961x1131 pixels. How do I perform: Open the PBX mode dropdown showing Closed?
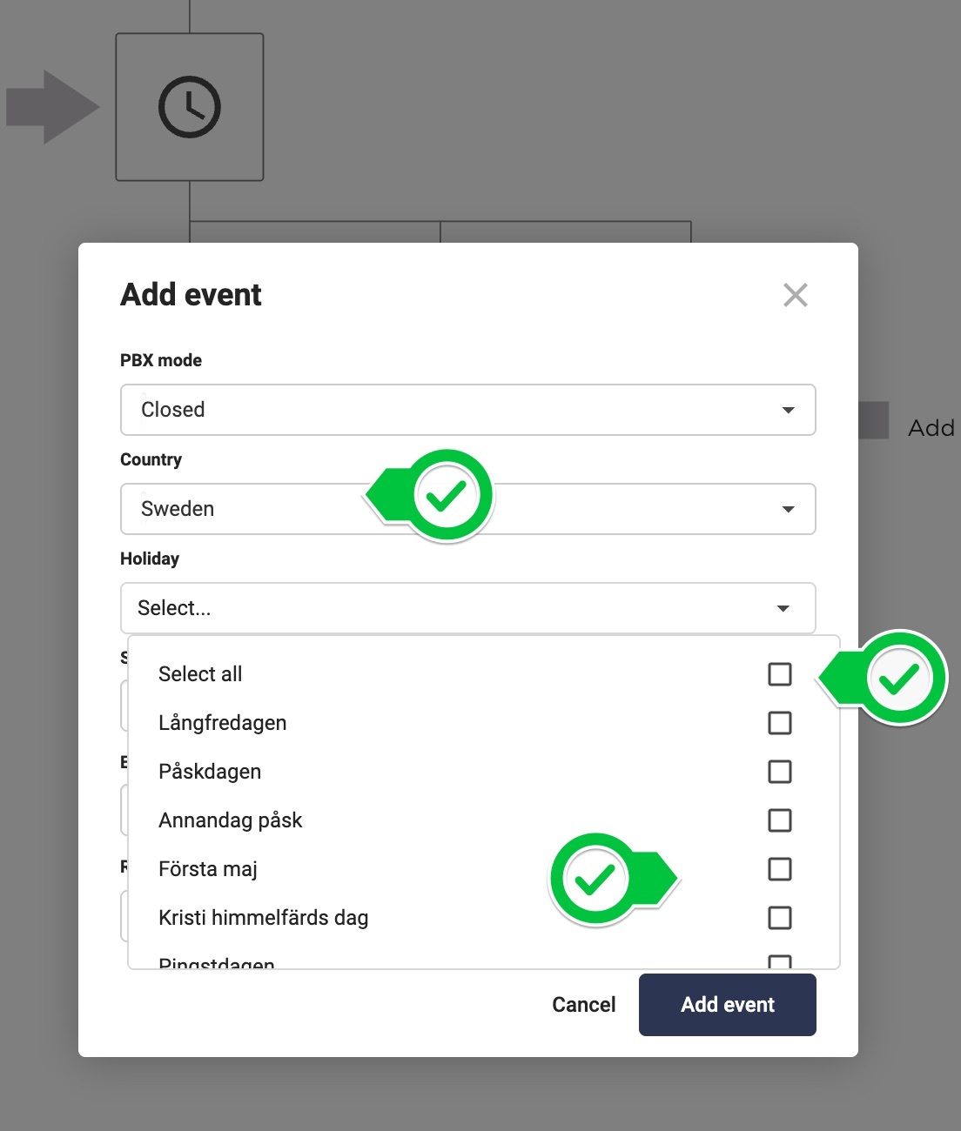click(x=467, y=410)
